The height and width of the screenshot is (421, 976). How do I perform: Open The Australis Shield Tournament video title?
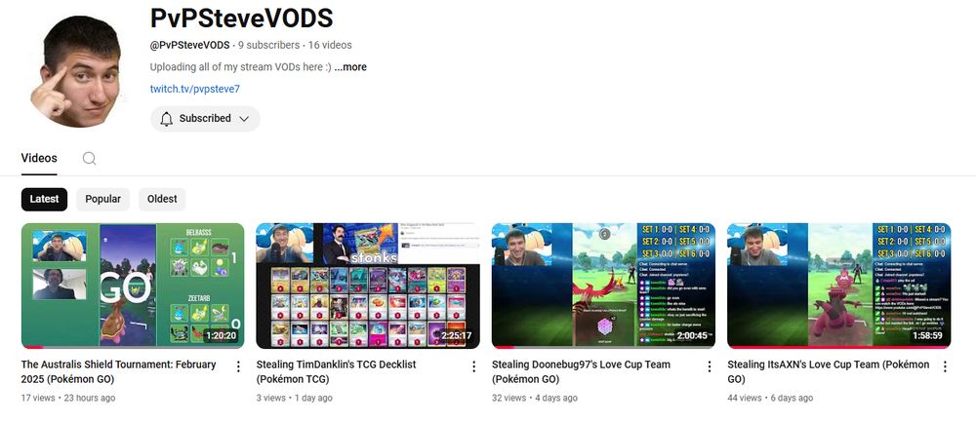pyautogui.click(x=119, y=372)
